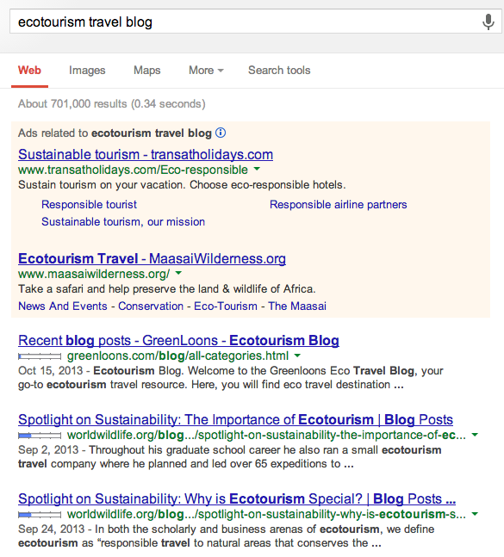Screen dimensions: 504x557
Task: Click the ecotourism travel blog search field
Action: click(x=246, y=22)
